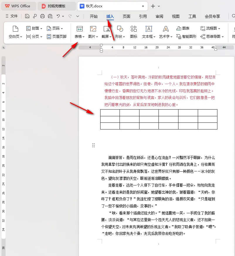
Task: Click the Redo arrow icon
Action: point(70,16)
